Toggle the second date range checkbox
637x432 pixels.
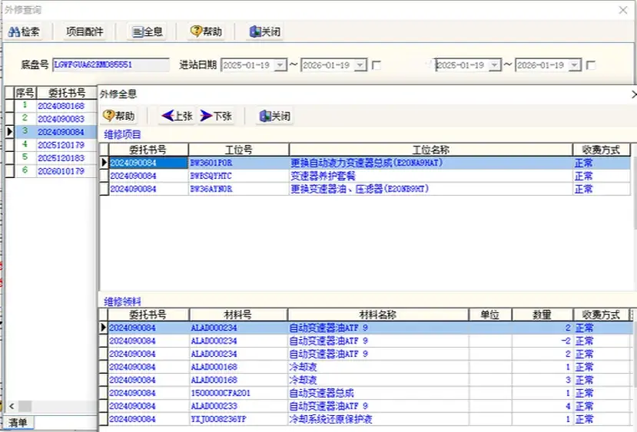pyautogui.click(x=591, y=66)
